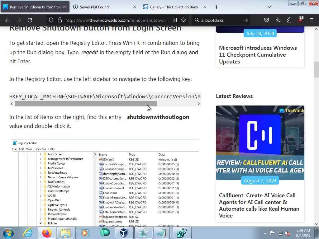The image size is (319, 239).
Task: Click the registry path horizontal scrollbar thumb
Action: click(x=85, y=104)
